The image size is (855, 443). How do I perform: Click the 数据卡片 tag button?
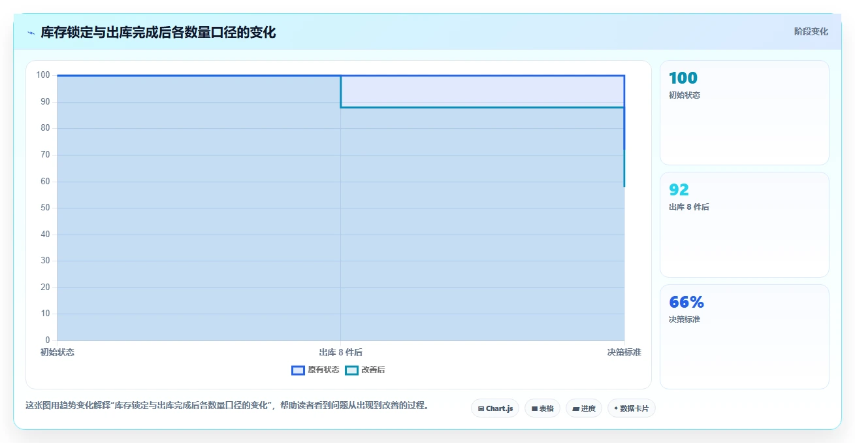[631, 408]
